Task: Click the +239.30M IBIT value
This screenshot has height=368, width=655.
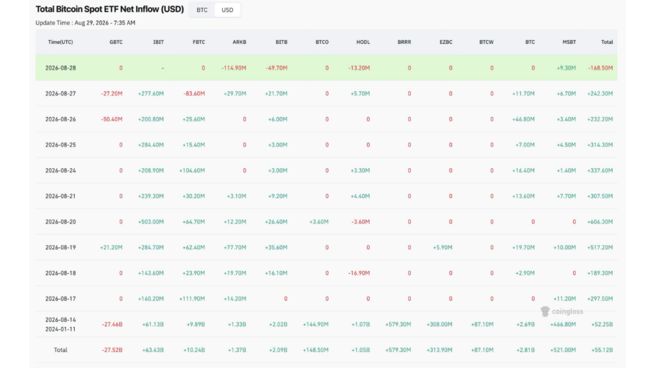Action: 151,196
